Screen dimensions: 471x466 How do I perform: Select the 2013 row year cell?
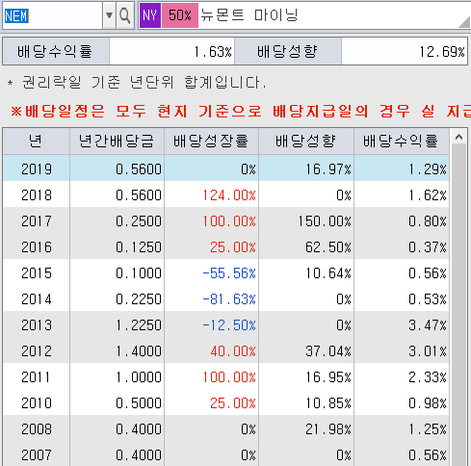pyautogui.click(x=37, y=325)
